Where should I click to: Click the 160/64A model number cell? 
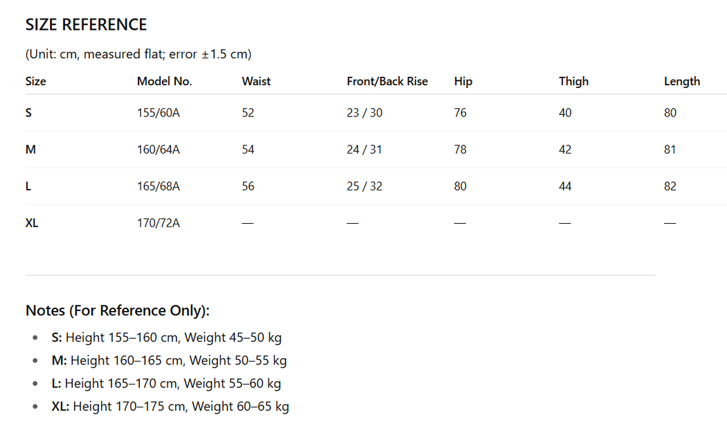coord(158,150)
